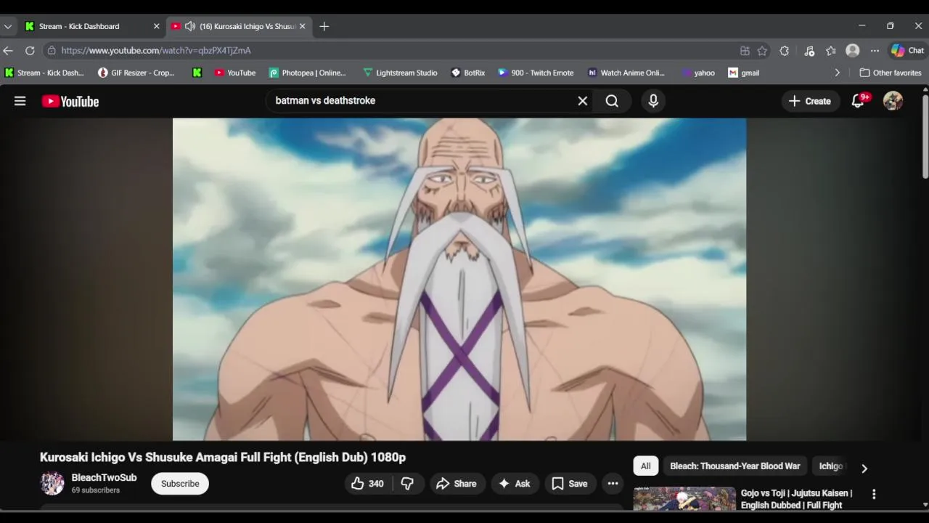Select Bleach: Thousand-Year Blood War chip

tap(734, 466)
